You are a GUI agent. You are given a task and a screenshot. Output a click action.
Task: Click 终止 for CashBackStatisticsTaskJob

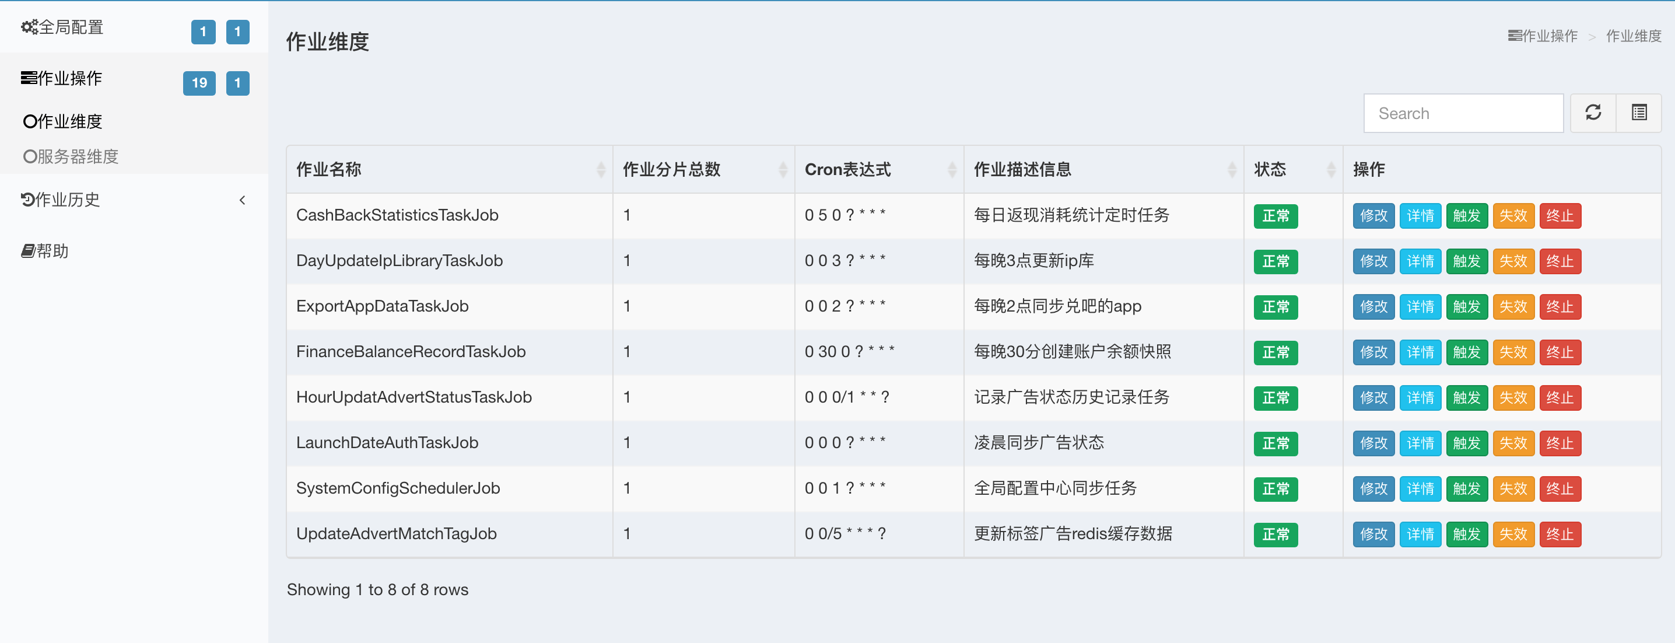[1560, 215]
